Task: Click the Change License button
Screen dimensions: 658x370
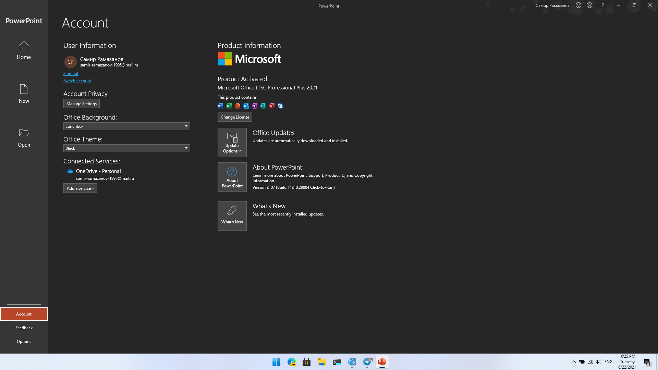Action: 235,117
